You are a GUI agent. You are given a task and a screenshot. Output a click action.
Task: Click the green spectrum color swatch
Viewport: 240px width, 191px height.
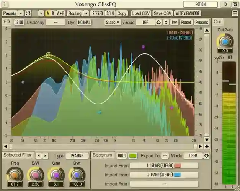pyautogui.click(x=133, y=156)
